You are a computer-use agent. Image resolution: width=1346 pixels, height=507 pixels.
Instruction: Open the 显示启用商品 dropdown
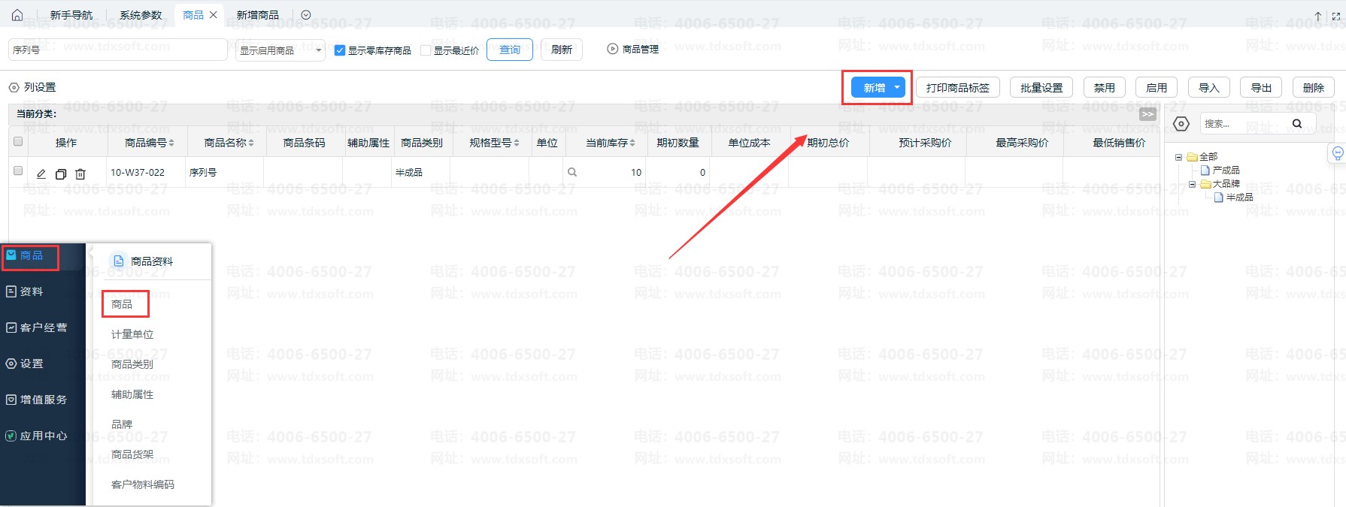(x=280, y=50)
